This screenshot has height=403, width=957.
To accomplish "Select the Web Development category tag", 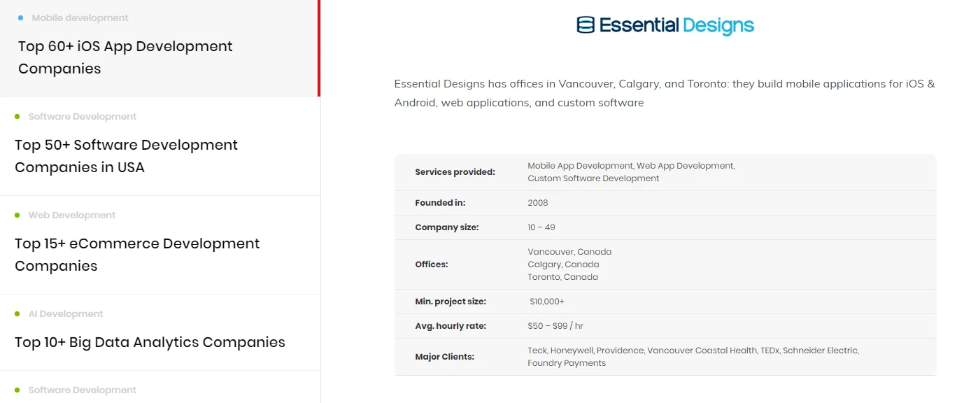I will pos(72,215).
